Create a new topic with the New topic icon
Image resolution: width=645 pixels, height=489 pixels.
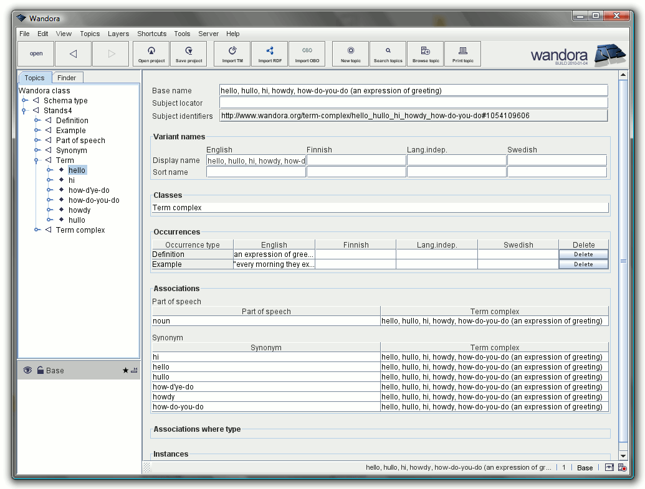pyautogui.click(x=350, y=54)
